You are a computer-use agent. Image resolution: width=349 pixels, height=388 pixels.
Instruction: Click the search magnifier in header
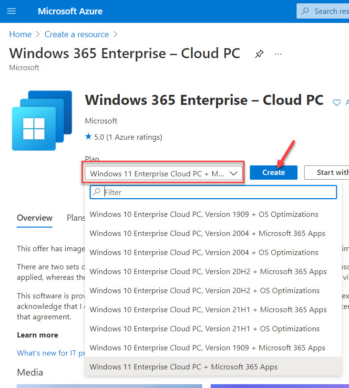coord(305,11)
